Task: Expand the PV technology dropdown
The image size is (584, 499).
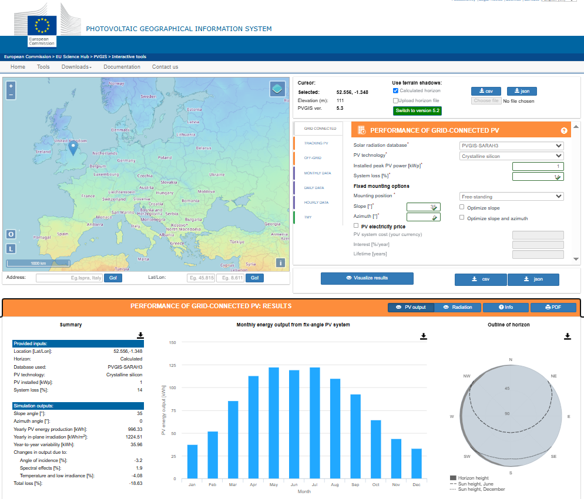Action: tap(511, 156)
